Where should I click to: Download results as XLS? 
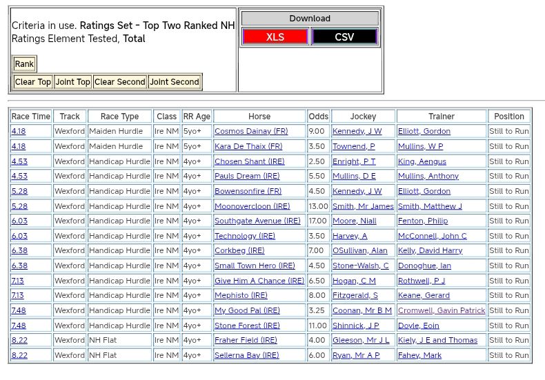[275, 37]
